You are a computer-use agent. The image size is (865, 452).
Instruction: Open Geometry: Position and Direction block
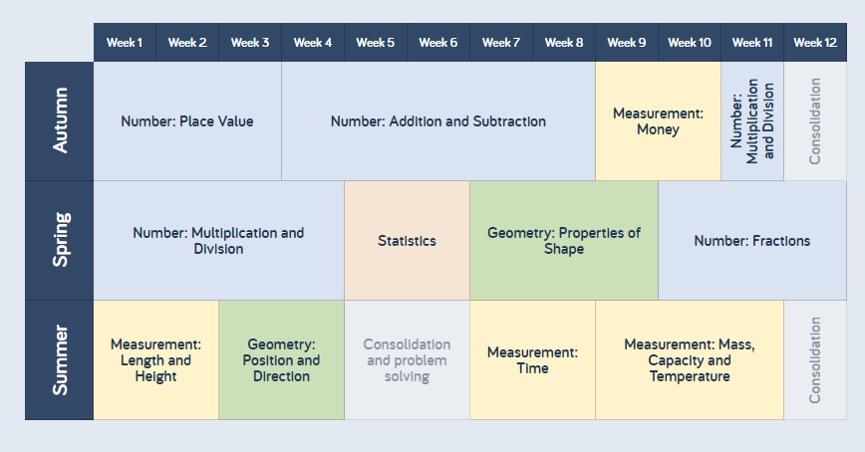(281, 359)
